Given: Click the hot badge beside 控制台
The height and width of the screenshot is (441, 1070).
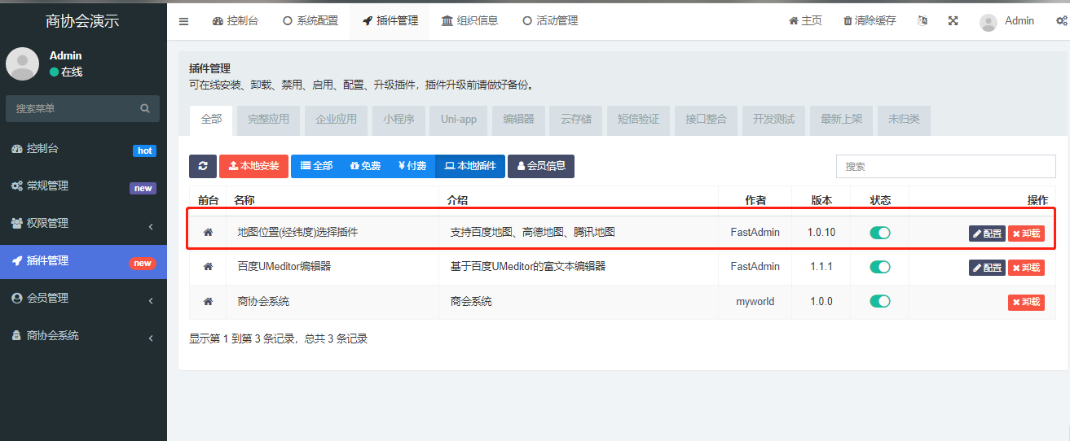Looking at the screenshot, I should pos(144,151).
